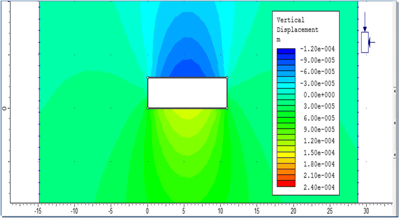Click legend value 9.00e-005
The image size is (399, 218).
pos(319,130)
